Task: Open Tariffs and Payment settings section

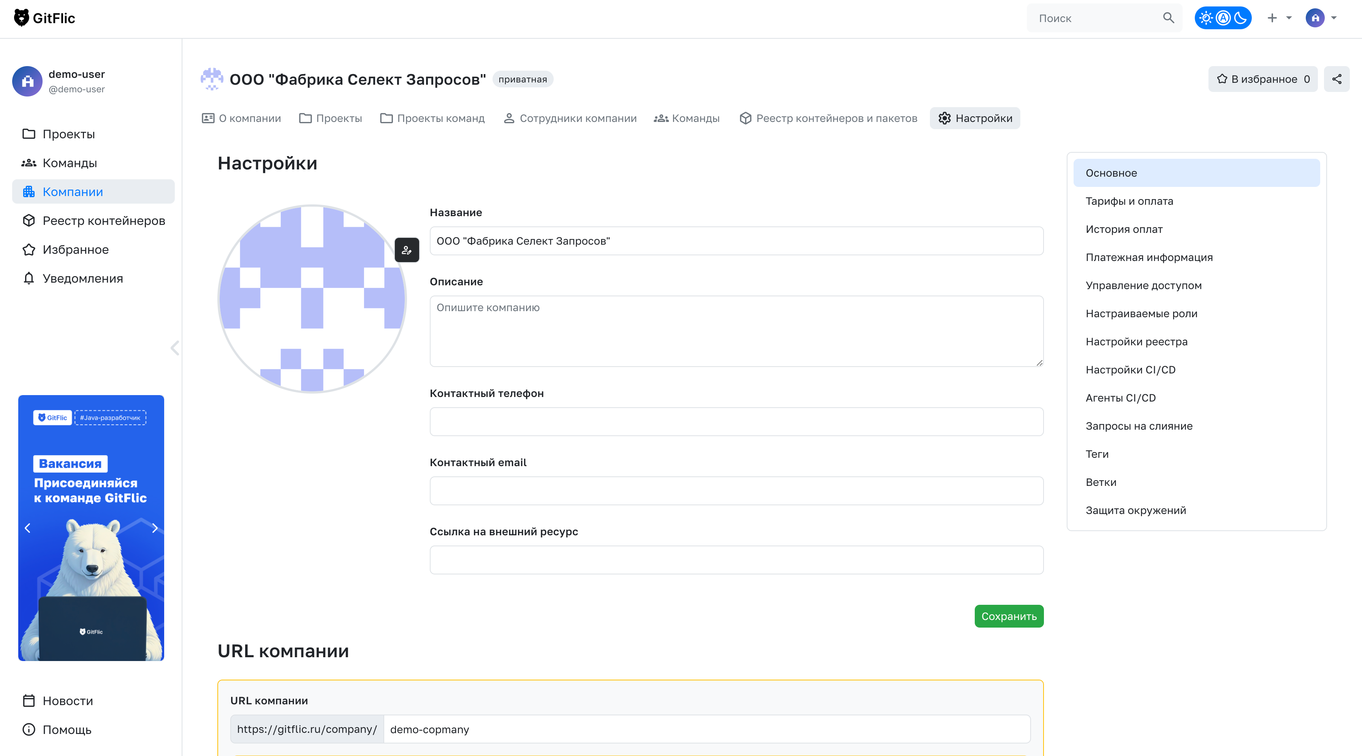Action: click(1129, 201)
